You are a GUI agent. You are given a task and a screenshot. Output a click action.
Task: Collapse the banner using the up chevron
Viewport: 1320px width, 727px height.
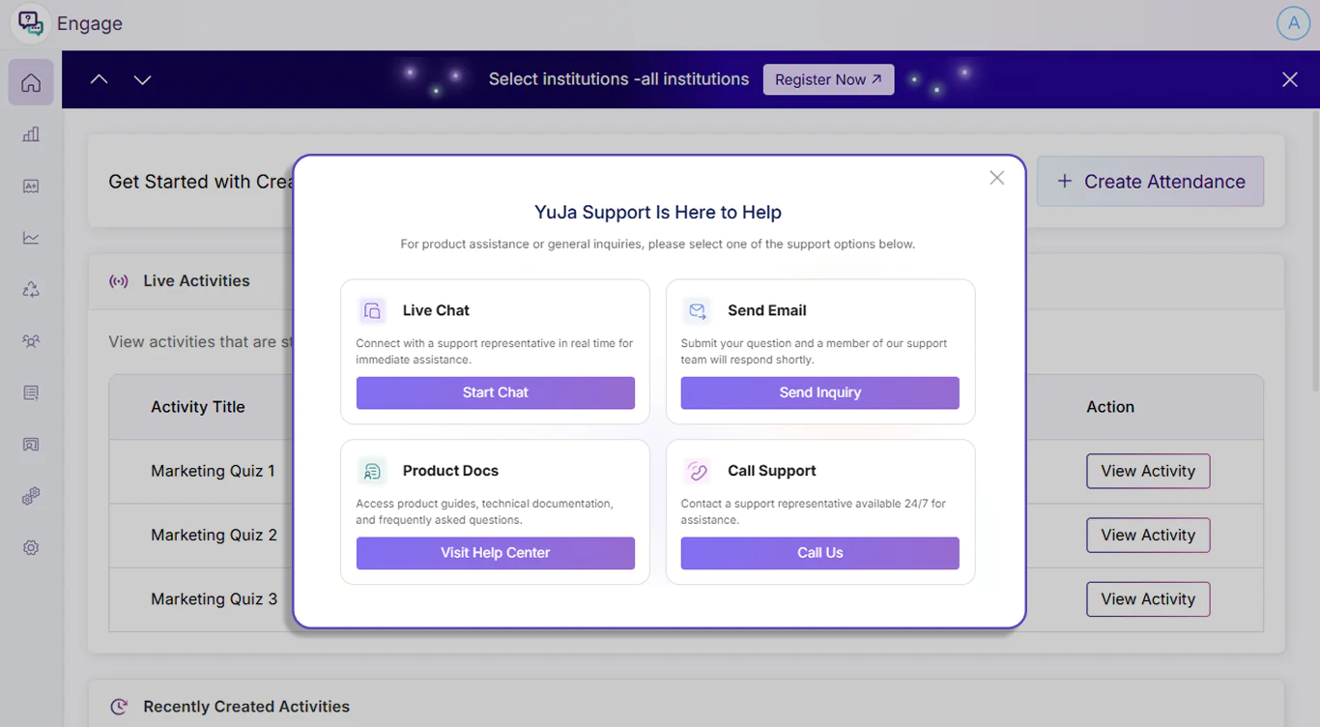99,79
